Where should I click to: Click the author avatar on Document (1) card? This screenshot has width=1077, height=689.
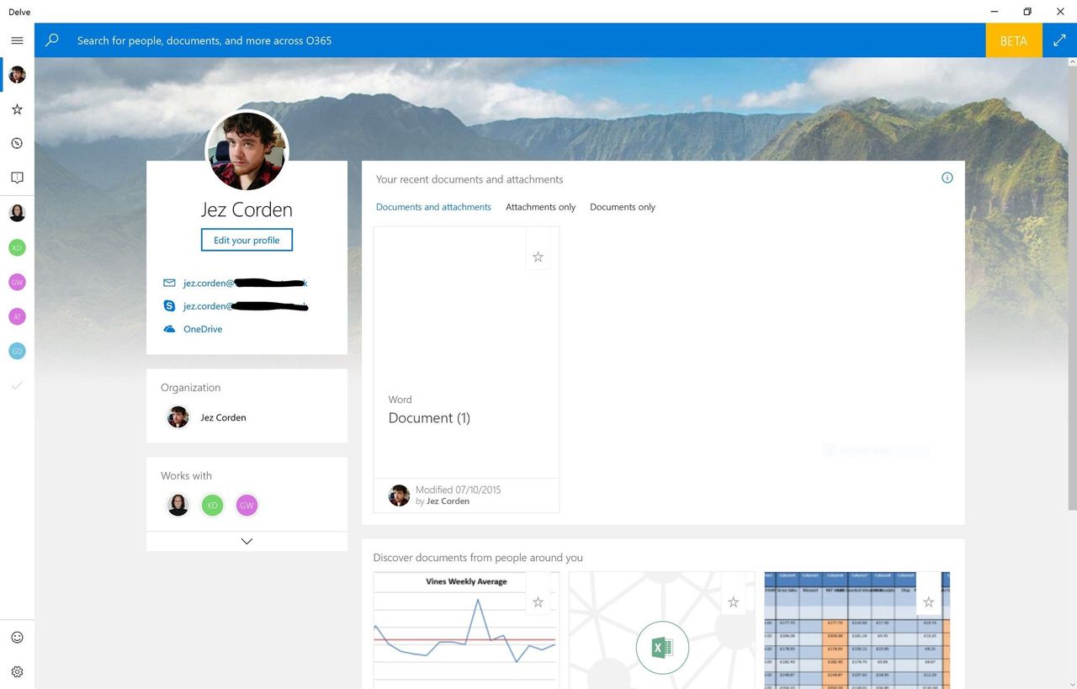[400, 496]
